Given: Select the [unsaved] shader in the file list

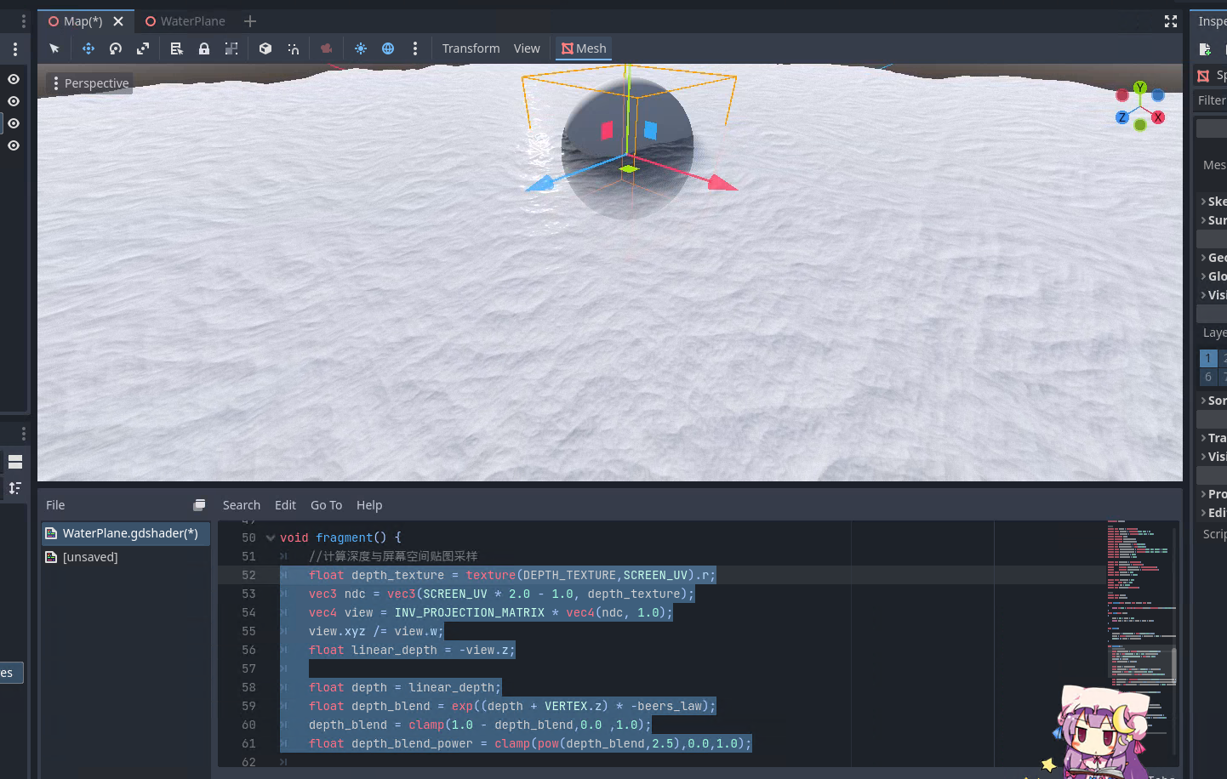Looking at the screenshot, I should point(90,557).
